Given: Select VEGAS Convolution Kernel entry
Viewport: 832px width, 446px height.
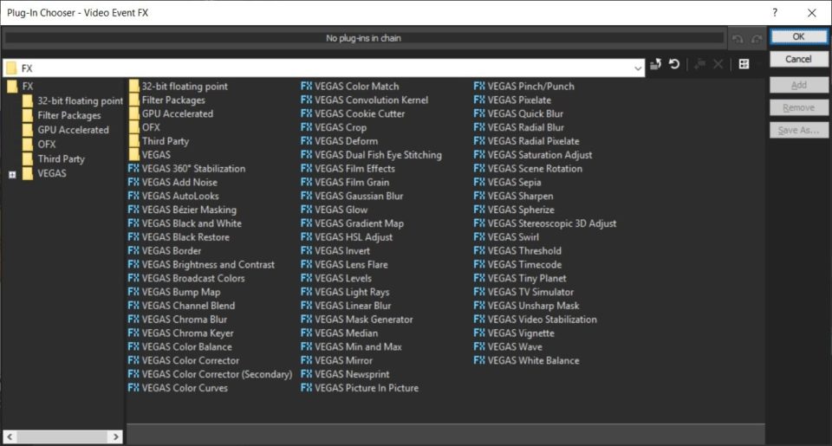Looking at the screenshot, I should 365,100.
